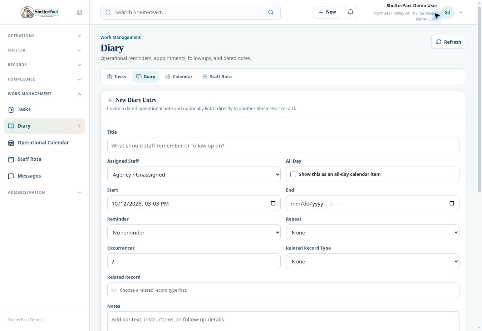Screen dimensions: 482x331
Task: Expand the Operations sidebar section
Action: [45, 36]
